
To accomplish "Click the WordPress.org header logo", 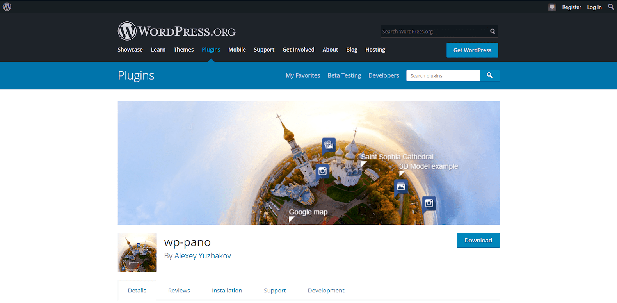I will 176,31.
